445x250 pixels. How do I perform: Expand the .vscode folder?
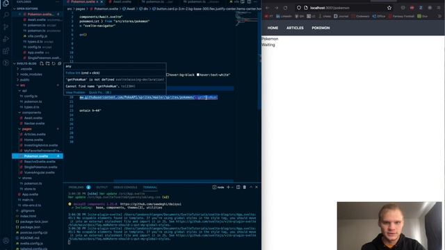tap(18, 69)
